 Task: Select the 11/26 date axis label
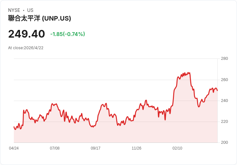137,148
